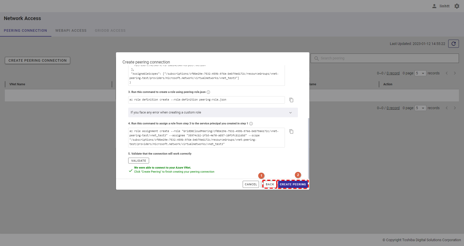Image resolution: width=464 pixels, height=246 pixels.
Task: Select the Peering Connection tab
Action: (x=25, y=30)
